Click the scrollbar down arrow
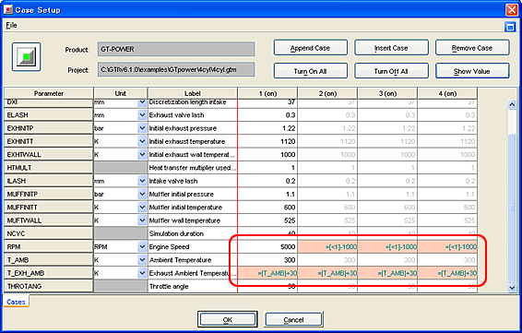Screen dimensions: 522x333 click(x=512, y=288)
